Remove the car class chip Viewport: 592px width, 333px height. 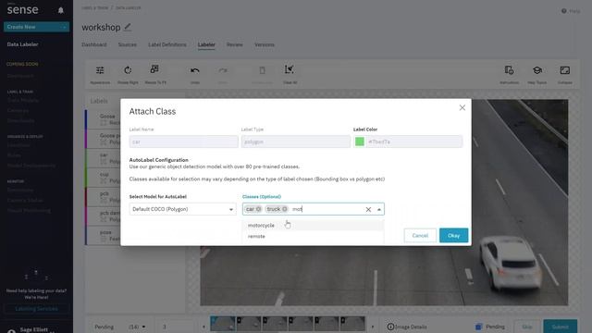(x=259, y=209)
